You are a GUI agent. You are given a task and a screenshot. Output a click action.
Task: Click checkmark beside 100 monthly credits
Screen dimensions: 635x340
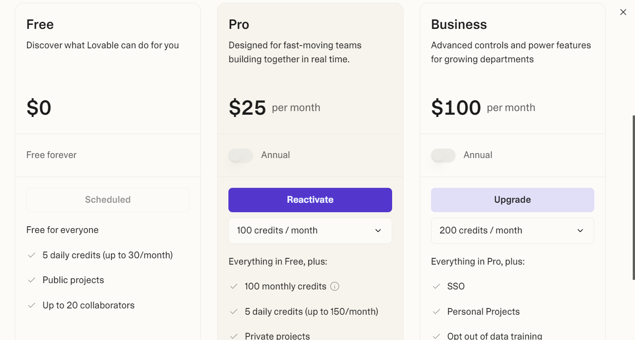pos(234,286)
